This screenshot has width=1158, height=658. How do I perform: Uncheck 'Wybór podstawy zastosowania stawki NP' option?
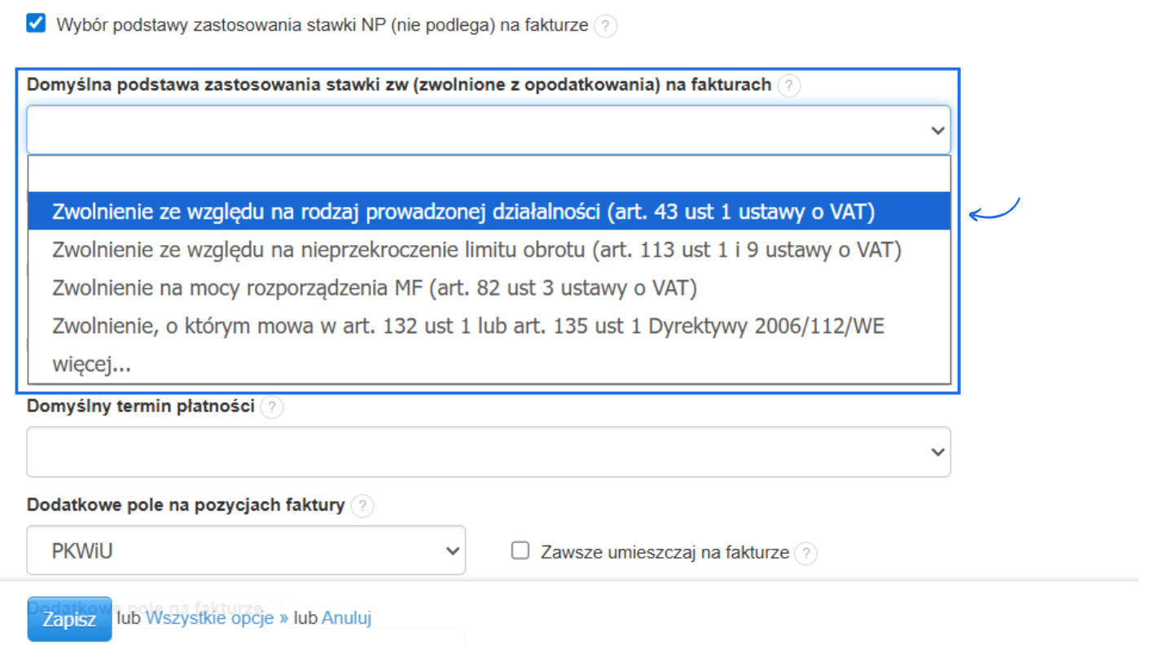pyautogui.click(x=35, y=24)
